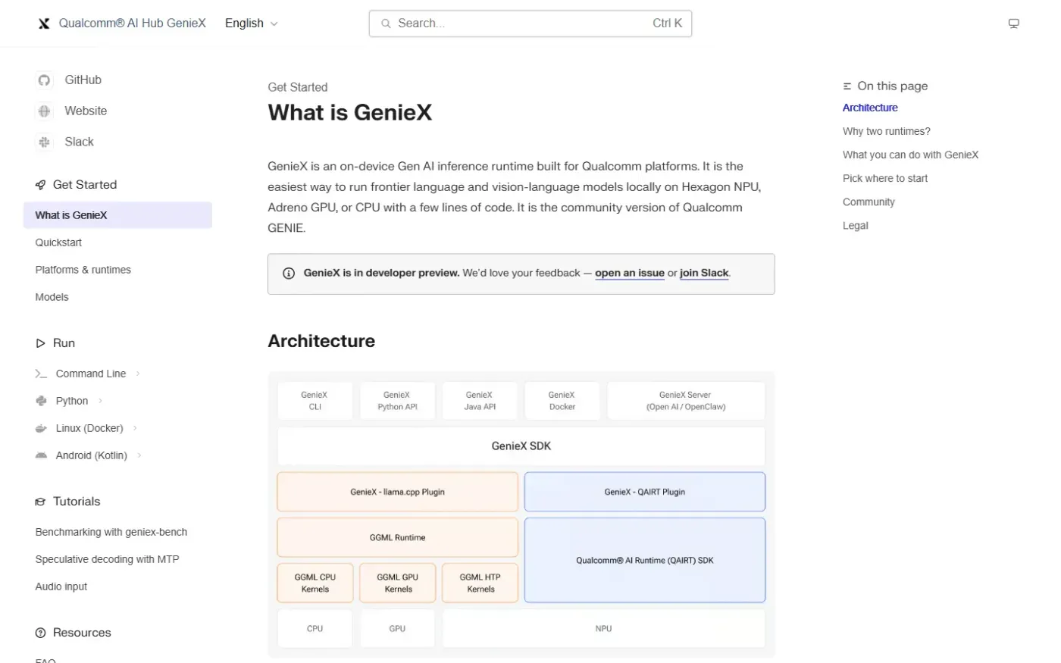Expand the Linux (Docker) section chevron
Viewport: 1061px width, 663px height.
[x=135, y=428]
